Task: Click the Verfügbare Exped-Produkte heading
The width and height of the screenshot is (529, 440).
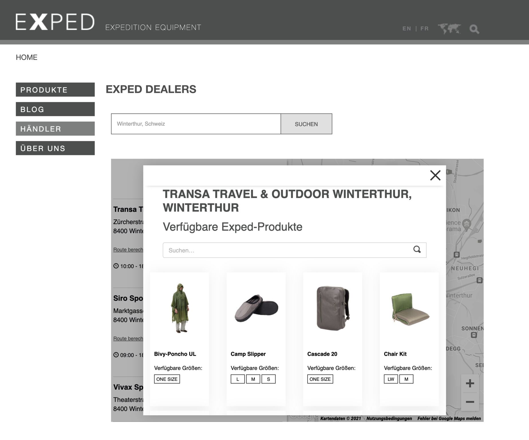Action: coord(232,227)
